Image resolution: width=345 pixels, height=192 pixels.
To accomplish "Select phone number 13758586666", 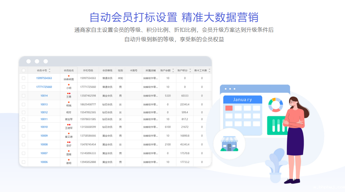I will [x=88, y=136].
